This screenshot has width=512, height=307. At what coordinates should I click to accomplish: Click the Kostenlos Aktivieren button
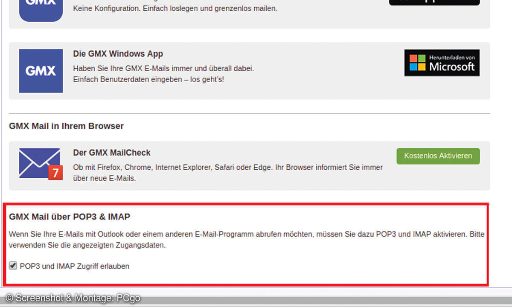438,156
